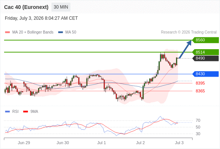220x149 pixels.
Task: Click the Jul 2 date label
Action: (141, 143)
